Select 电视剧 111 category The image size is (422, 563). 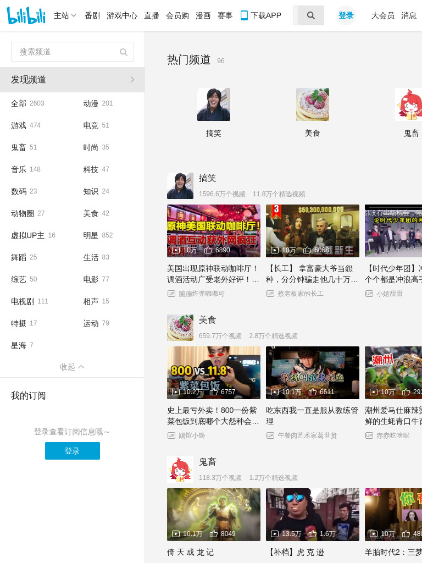30,301
